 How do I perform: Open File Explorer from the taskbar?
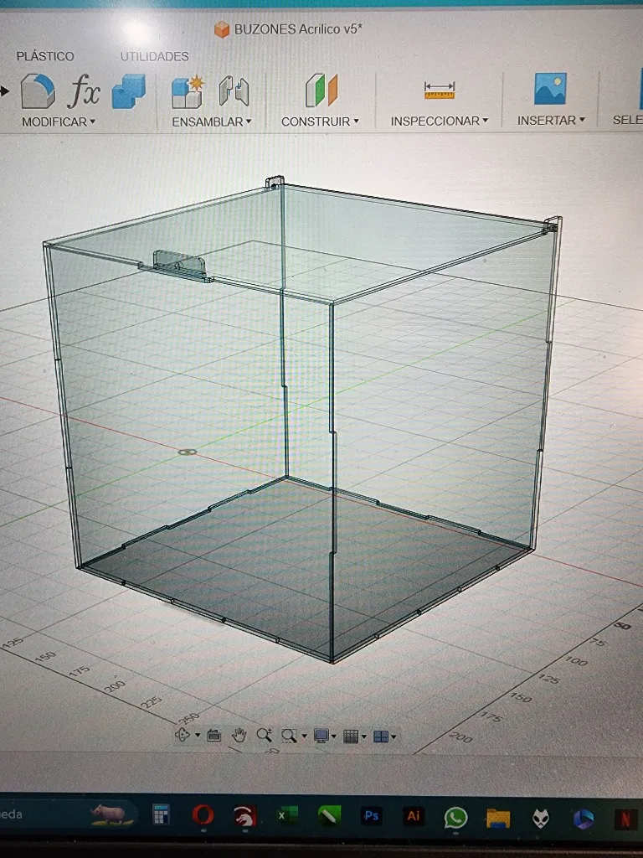click(x=498, y=819)
